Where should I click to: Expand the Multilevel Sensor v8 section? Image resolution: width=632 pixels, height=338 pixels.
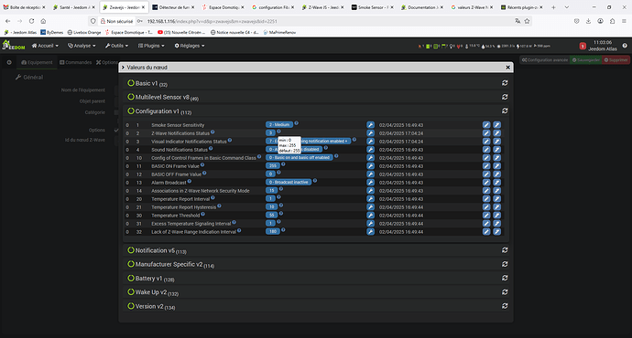coord(163,97)
